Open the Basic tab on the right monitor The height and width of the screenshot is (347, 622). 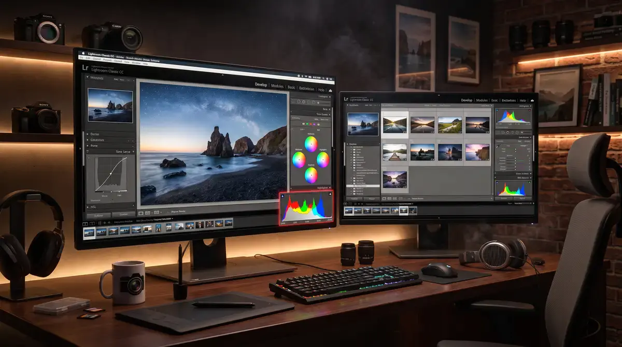click(494, 100)
